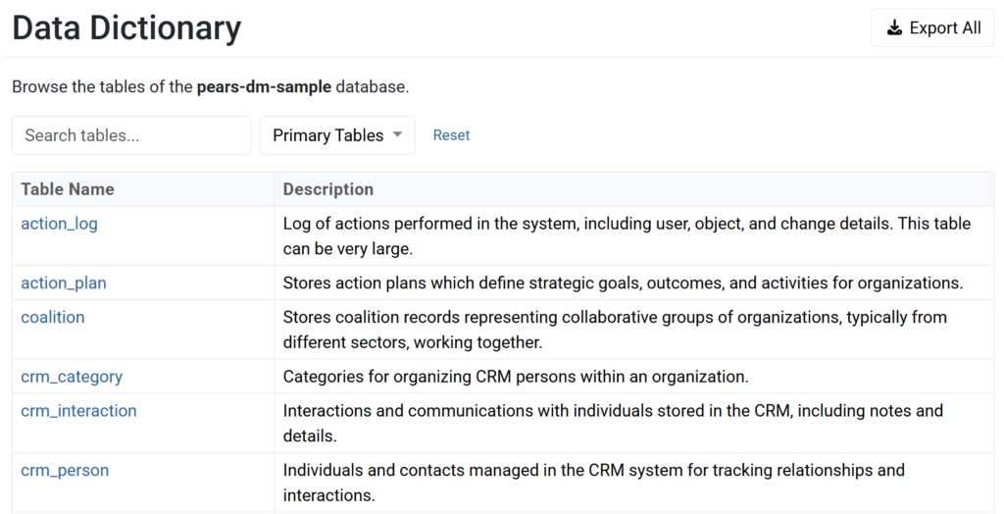Click the bold pears-dm-sample database name
Viewport: 1004px width, 514px height.
265,86
